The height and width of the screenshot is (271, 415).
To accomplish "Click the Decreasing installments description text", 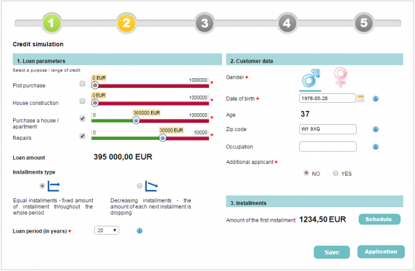I will 151,207.
